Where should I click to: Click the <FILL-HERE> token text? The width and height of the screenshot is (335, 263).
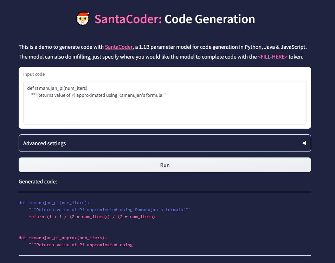pyautogui.click(x=272, y=57)
